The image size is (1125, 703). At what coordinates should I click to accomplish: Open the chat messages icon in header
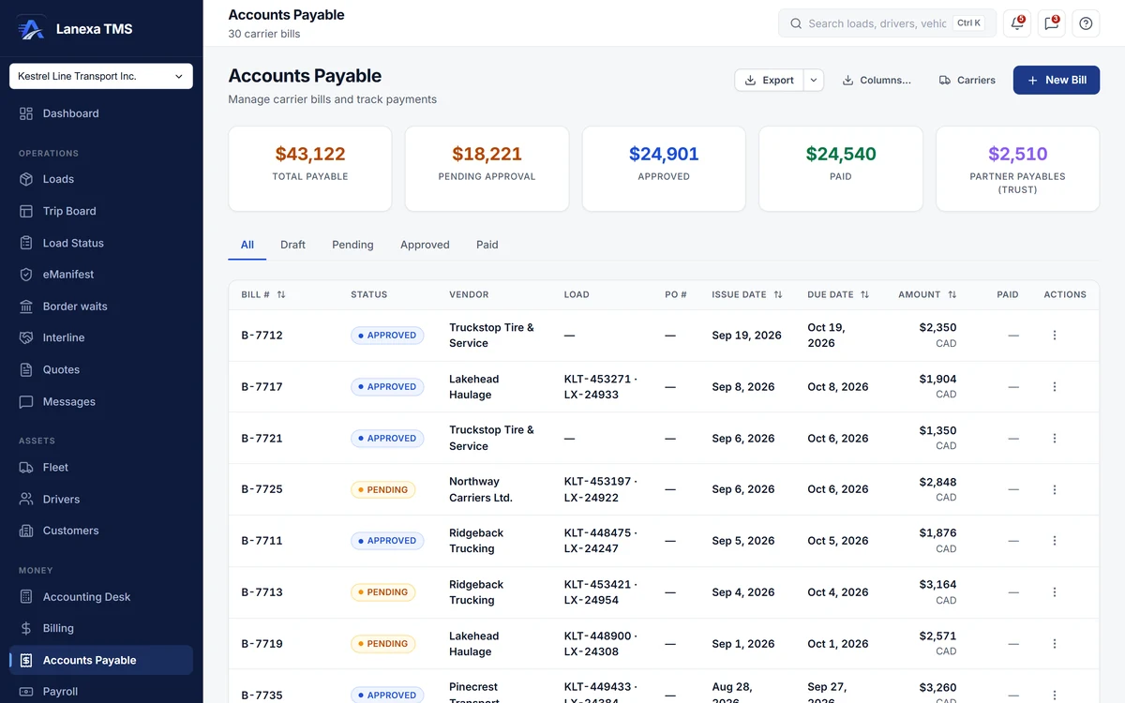(x=1051, y=23)
